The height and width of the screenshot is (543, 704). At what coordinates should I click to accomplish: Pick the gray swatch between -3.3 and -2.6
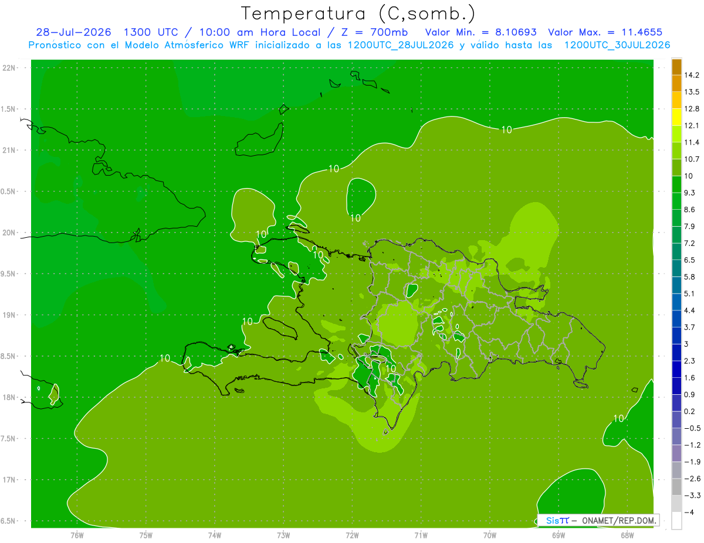676,487
